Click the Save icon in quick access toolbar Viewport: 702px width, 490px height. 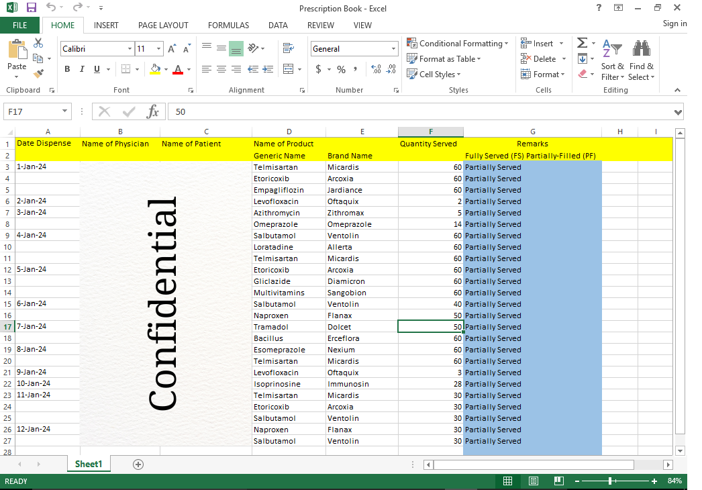[32, 7]
